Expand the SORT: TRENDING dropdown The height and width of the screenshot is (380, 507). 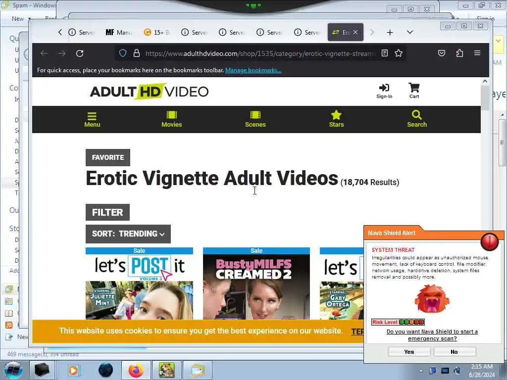tap(128, 234)
